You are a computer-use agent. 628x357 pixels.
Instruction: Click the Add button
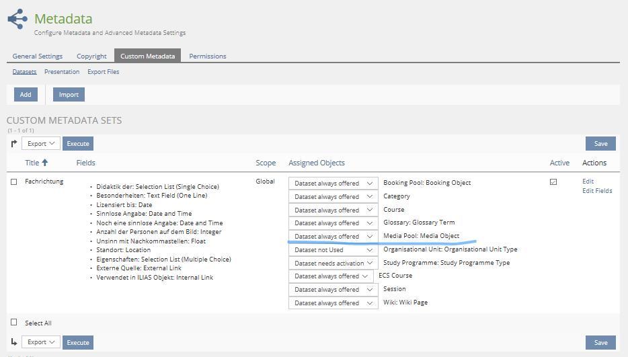(26, 95)
